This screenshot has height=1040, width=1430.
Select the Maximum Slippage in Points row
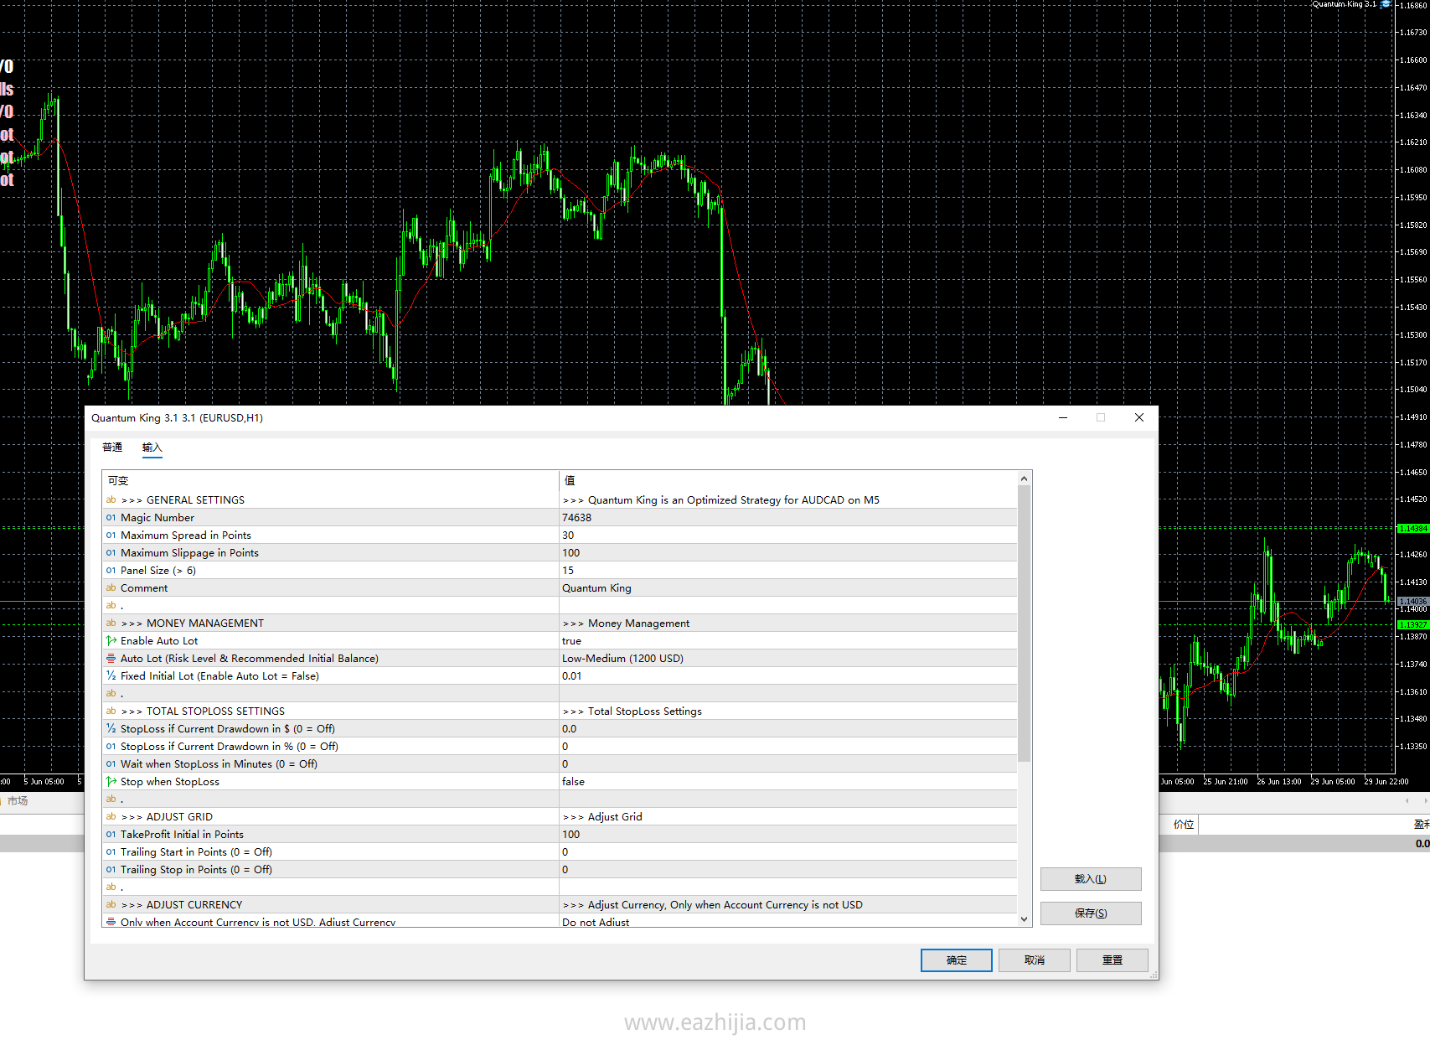560,553
